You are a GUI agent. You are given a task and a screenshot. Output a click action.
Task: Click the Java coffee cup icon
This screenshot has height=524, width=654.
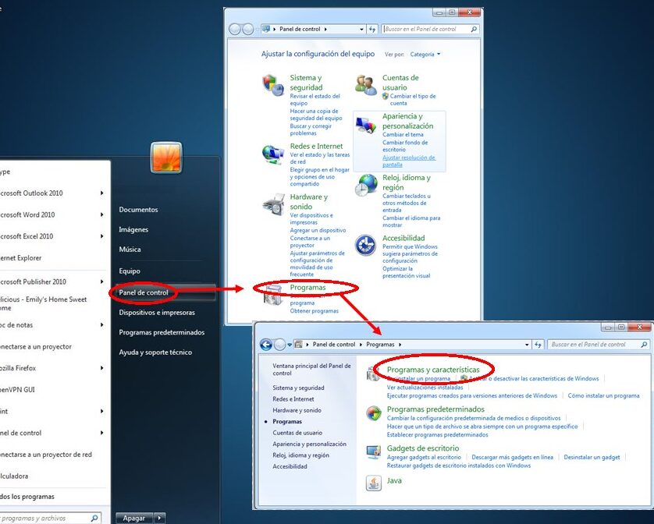[374, 482]
